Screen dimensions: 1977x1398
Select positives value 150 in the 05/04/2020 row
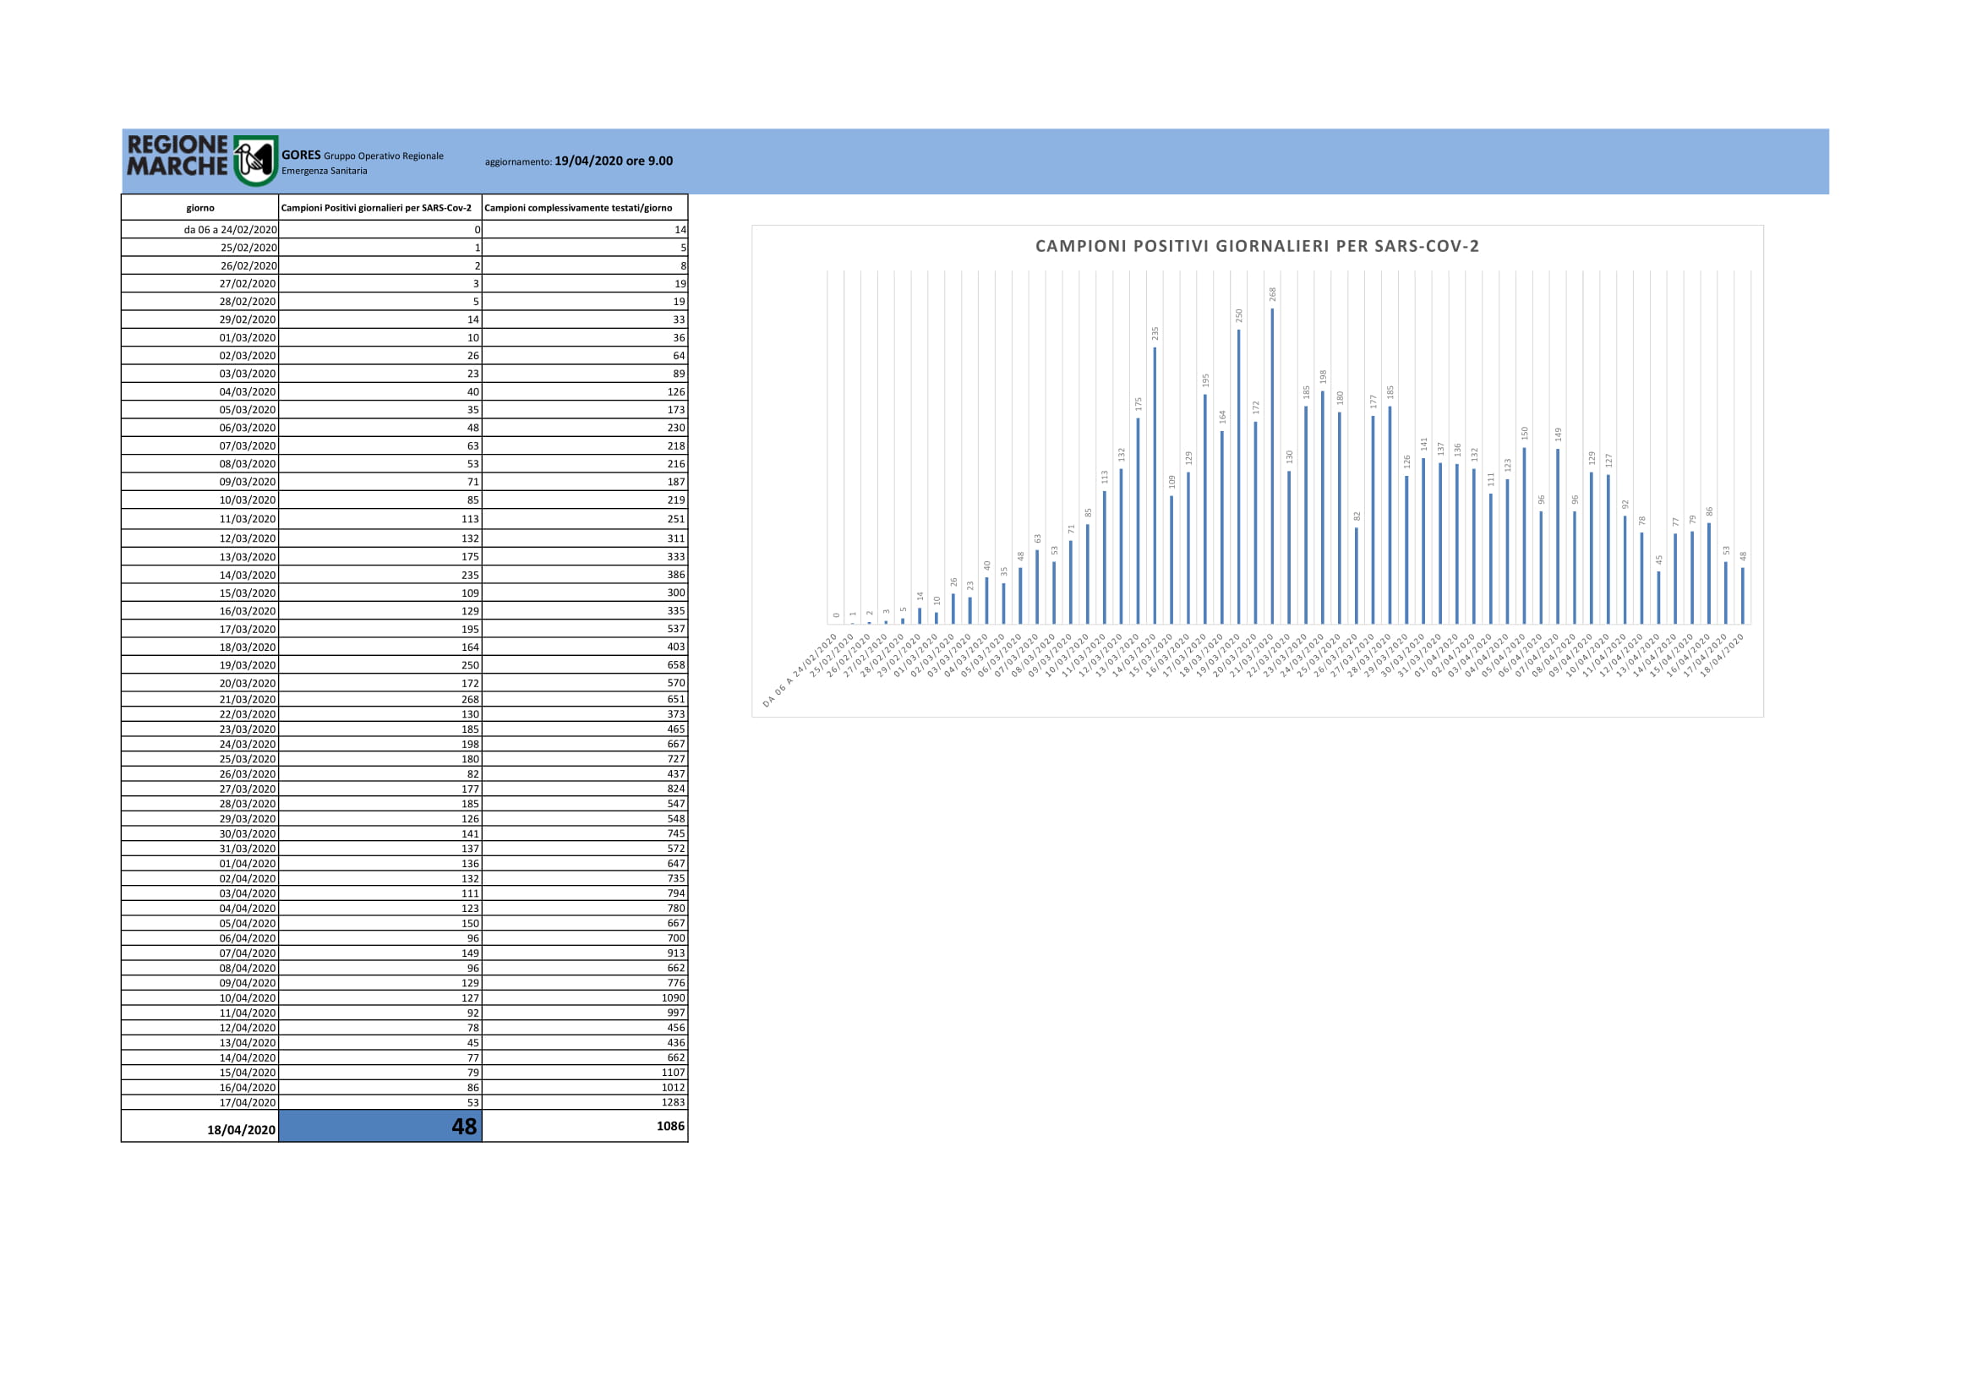(380, 924)
